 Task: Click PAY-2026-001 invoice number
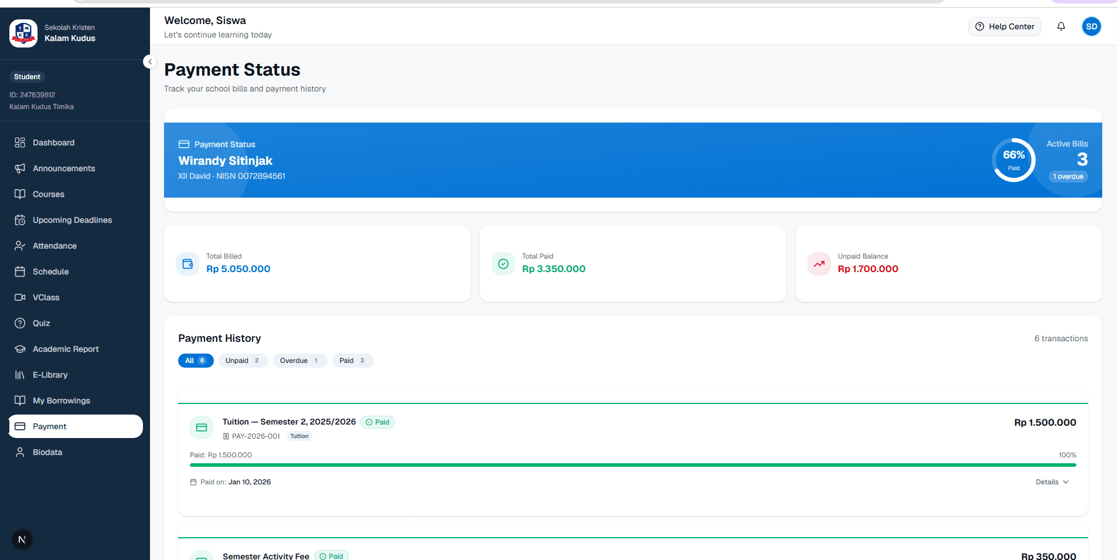[x=256, y=436]
